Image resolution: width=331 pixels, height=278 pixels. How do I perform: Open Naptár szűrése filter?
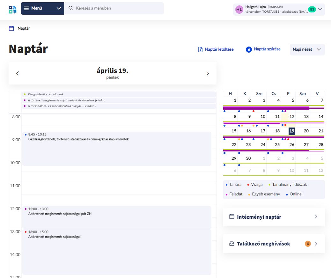263,49
